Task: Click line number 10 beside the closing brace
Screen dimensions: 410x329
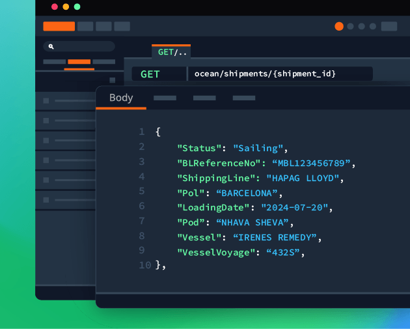Action: tap(144, 265)
